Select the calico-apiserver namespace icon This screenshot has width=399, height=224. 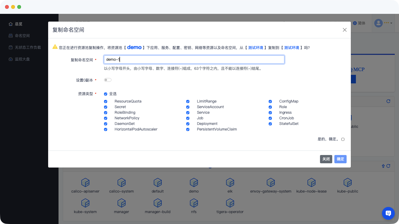click(x=85, y=183)
